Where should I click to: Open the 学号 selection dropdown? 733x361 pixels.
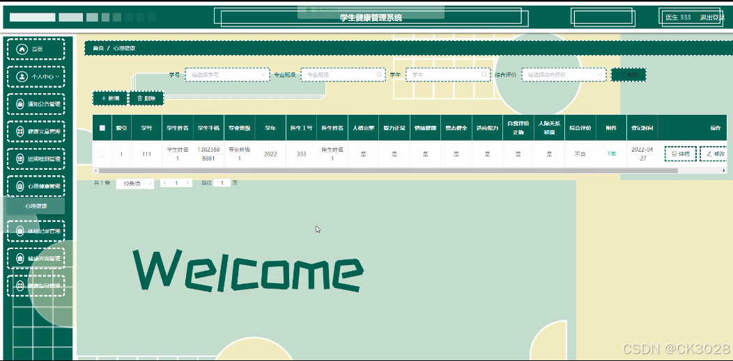click(227, 74)
